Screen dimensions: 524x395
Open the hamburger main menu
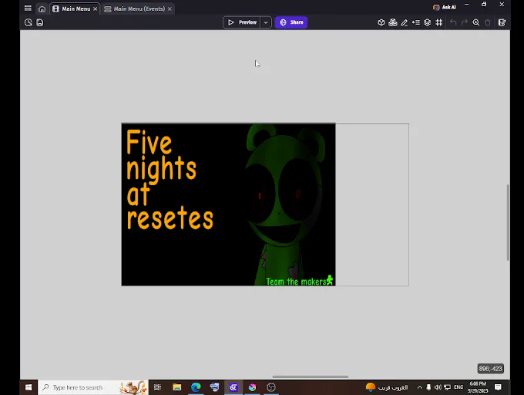pos(28,8)
